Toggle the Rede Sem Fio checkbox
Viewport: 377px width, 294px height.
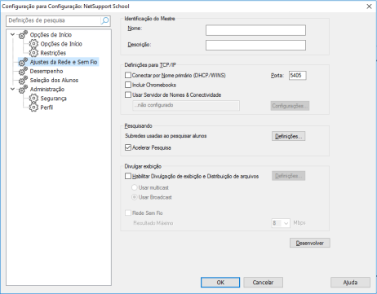[128, 213]
